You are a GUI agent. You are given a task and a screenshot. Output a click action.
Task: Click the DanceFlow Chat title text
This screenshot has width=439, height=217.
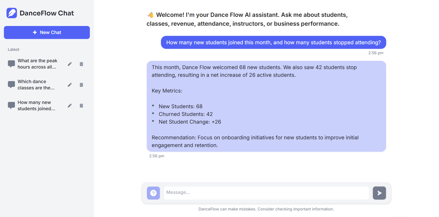47,13
